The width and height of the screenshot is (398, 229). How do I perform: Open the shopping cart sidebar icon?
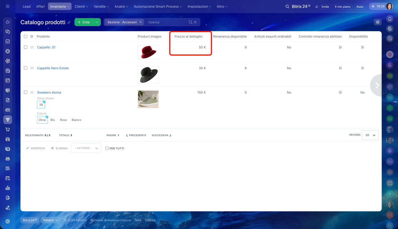(x=8, y=129)
